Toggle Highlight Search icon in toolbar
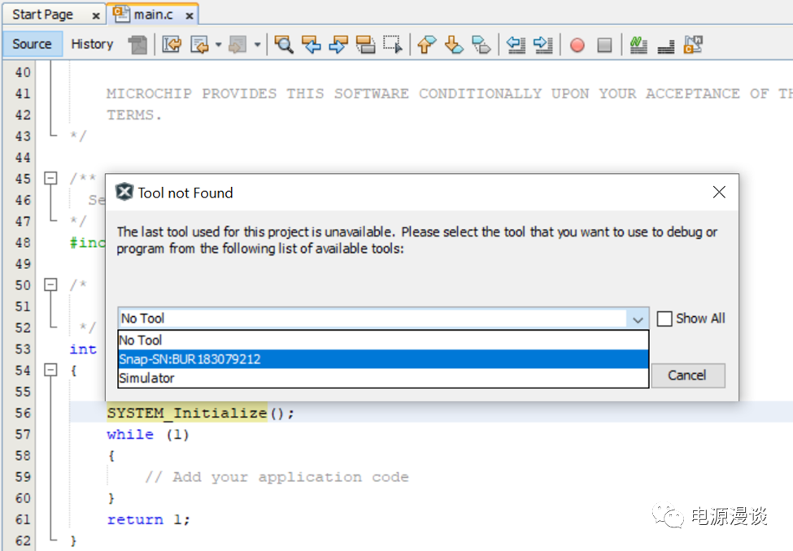 tap(365, 45)
